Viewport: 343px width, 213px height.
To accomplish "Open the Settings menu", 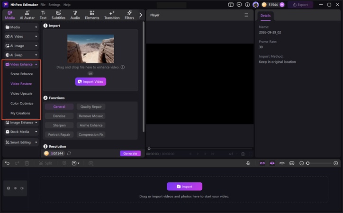I will (54, 5).
